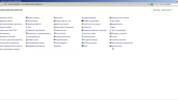Image resolution: width=178 pixels, height=100 pixels.
Task: Open the Звук (Sound) speaker icon
Action: point(27,27)
